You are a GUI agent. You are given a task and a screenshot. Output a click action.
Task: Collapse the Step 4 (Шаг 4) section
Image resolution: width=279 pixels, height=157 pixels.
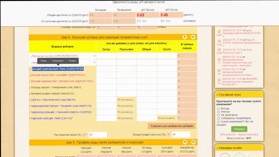pos(193,37)
